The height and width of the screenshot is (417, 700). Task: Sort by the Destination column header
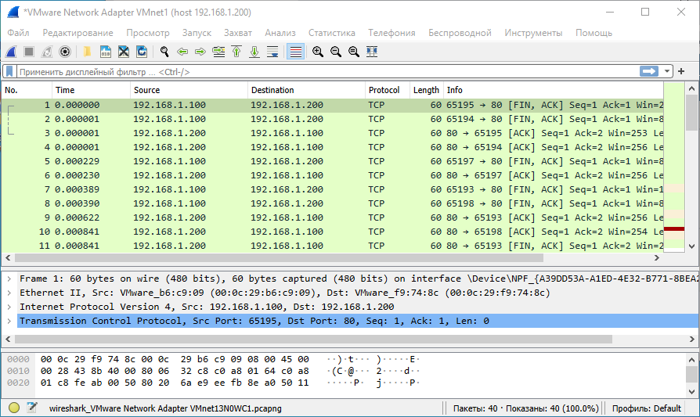tap(306, 90)
